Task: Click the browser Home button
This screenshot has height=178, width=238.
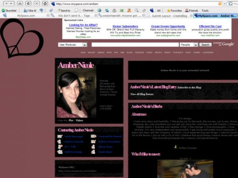Action: coord(45,4)
